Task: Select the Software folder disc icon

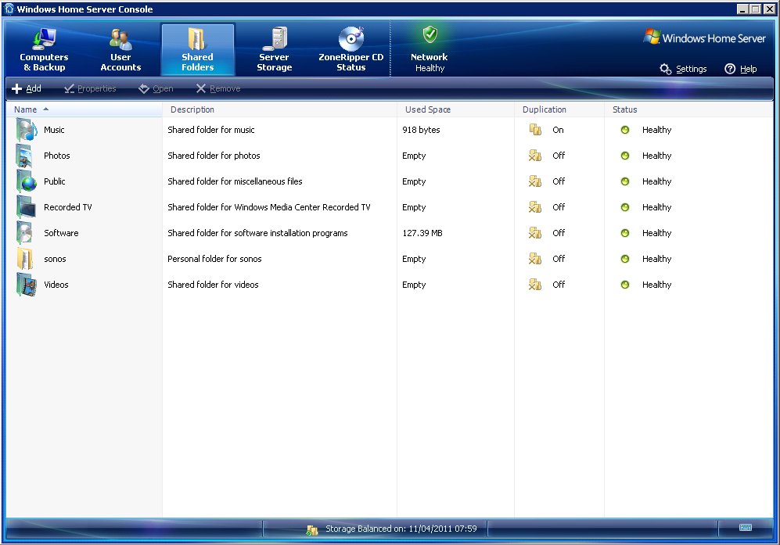Action: 25,233
